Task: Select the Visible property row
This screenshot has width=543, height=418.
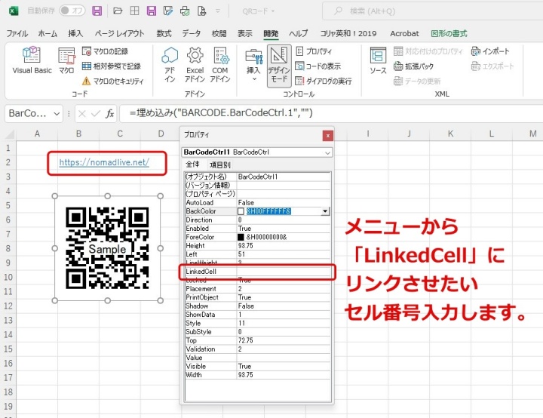Action: [258, 367]
